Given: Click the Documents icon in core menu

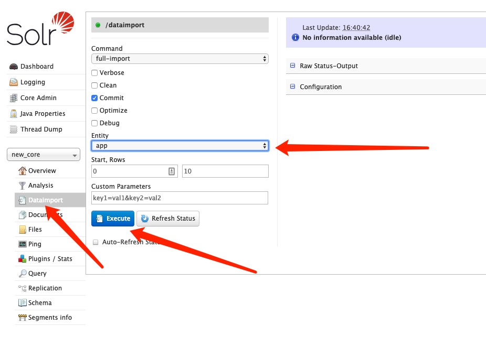Looking at the screenshot, I should click(x=23, y=215).
